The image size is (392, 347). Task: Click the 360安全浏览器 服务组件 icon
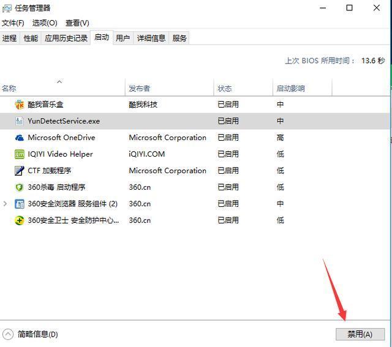point(20,204)
